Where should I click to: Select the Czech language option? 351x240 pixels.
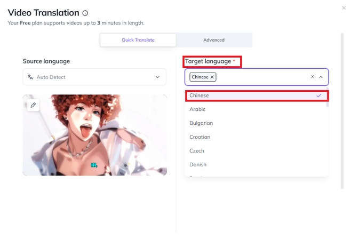pyautogui.click(x=196, y=151)
